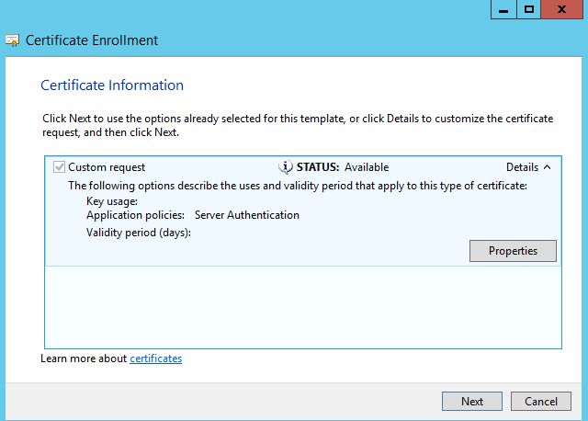Maximize the Certificate Enrollment window
The height and width of the screenshot is (421, 588).
point(529,9)
